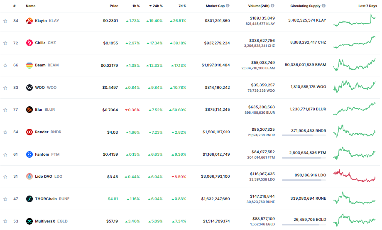Click the Beam rainbow logo

pyautogui.click(x=29, y=65)
